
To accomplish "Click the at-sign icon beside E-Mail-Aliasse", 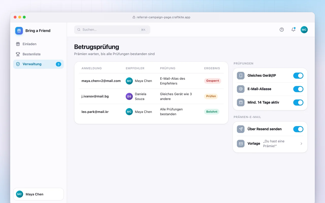I will [x=241, y=89].
